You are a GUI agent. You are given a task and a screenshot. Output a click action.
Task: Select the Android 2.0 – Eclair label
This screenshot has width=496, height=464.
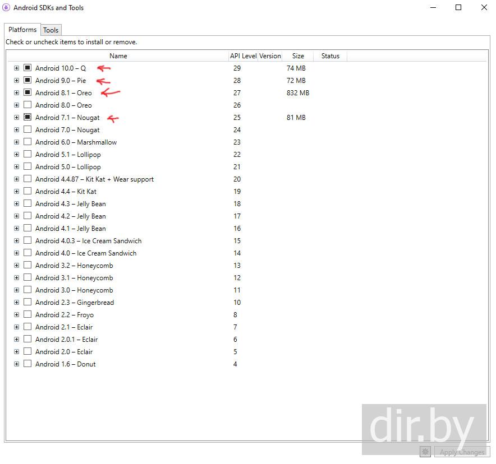[x=64, y=351]
